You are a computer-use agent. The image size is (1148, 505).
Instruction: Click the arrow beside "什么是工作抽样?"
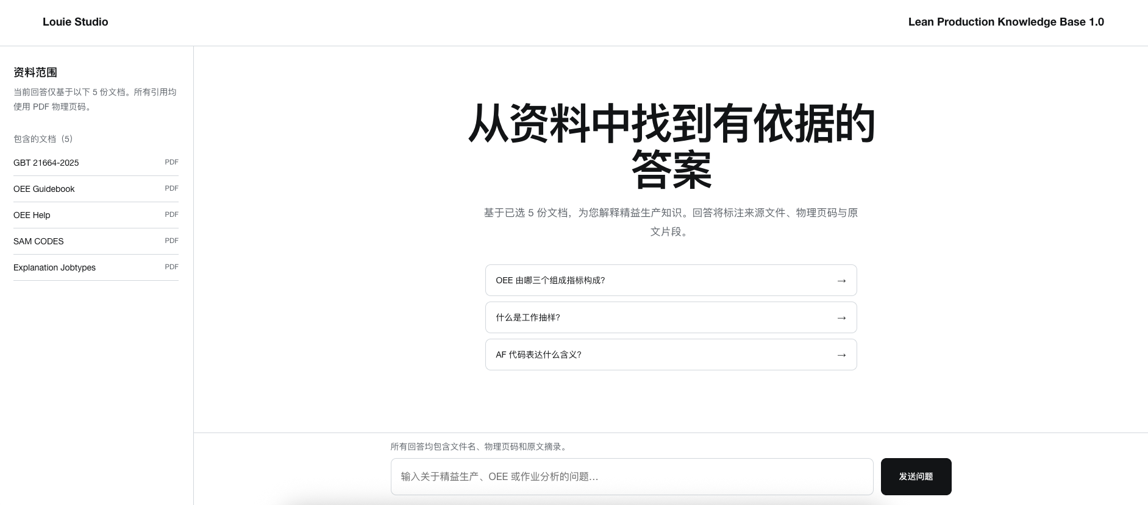click(841, 318)
